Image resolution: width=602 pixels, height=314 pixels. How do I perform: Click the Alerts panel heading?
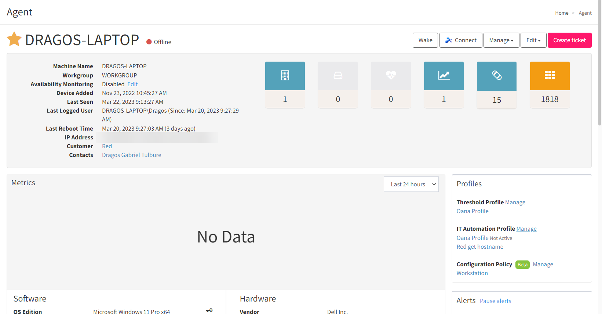[466, 300]
